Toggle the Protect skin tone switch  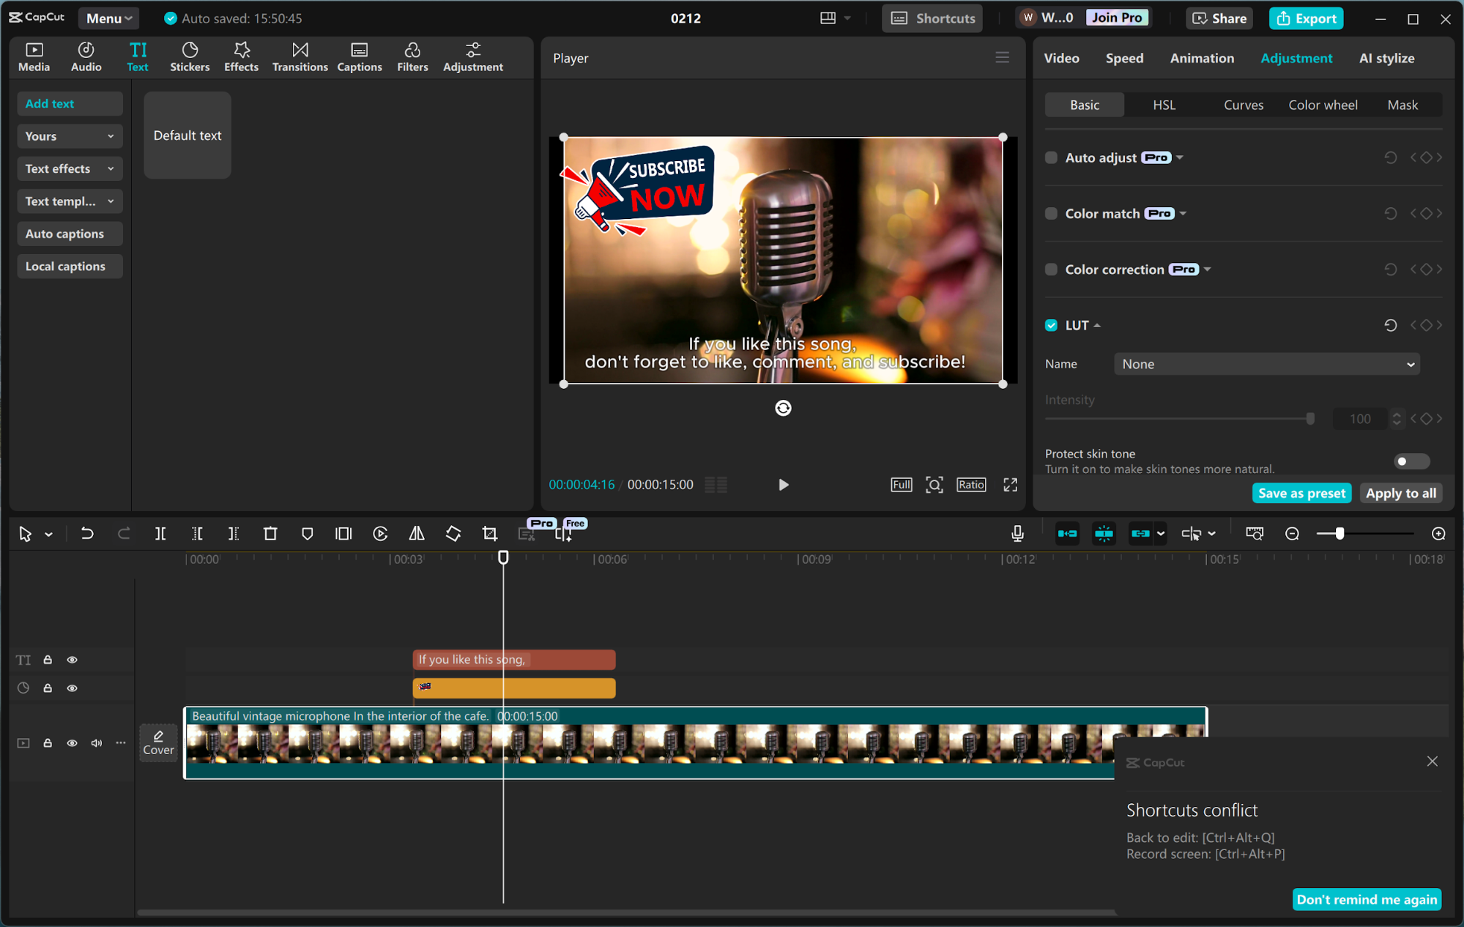(x=1411, y=461)
